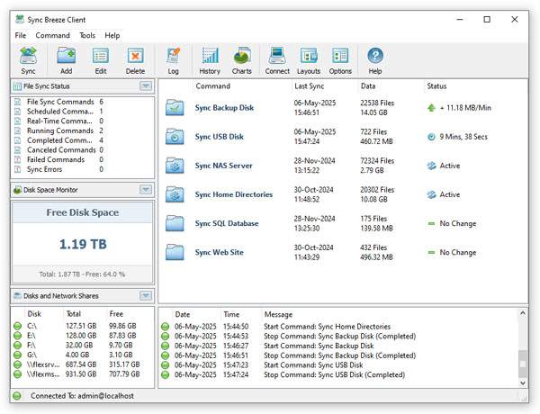Open the Command menu
Screen dimensions: 540x414
coord(53,35)
